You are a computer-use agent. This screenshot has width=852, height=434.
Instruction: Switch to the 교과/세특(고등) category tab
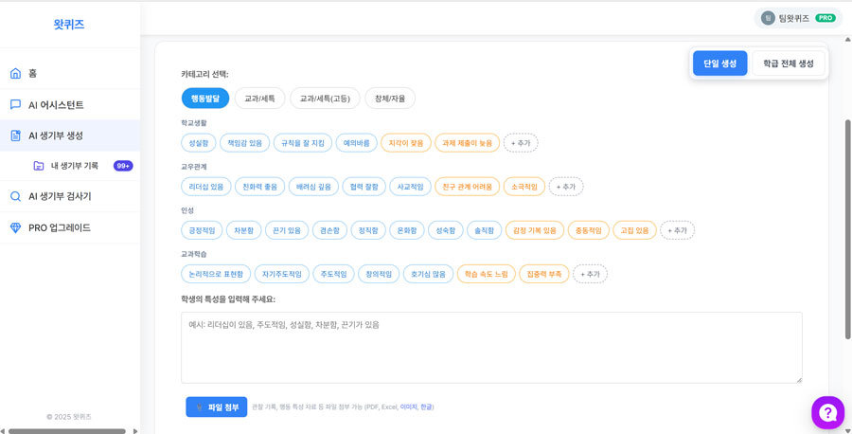(325, 99)
